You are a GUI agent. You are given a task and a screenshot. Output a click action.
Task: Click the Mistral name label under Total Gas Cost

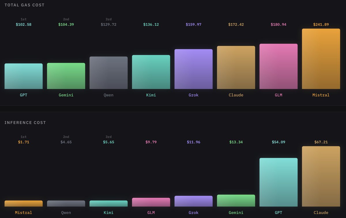321,95
